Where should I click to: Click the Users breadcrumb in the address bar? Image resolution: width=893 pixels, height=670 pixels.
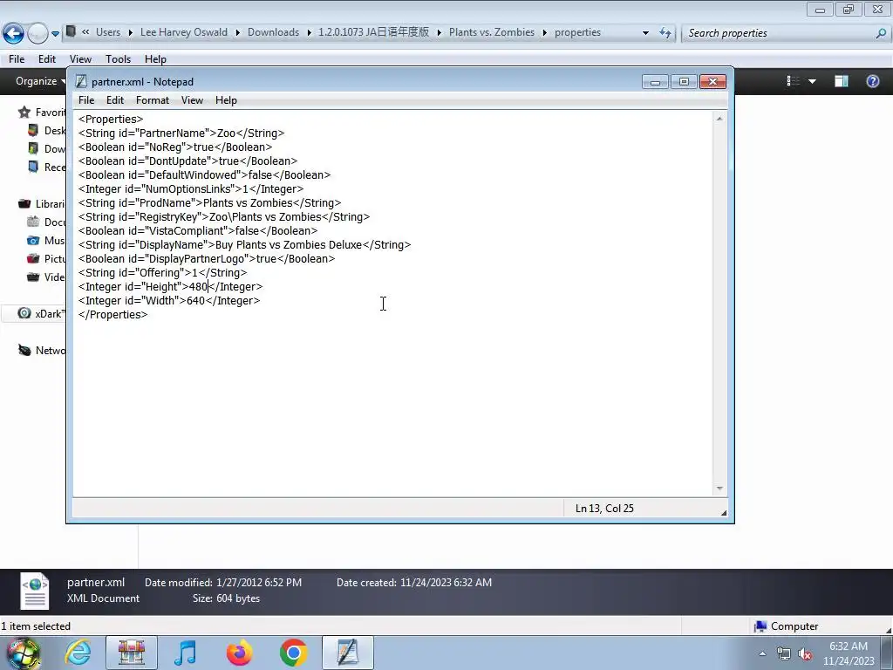pyautogui.click(x=108, y=32)
